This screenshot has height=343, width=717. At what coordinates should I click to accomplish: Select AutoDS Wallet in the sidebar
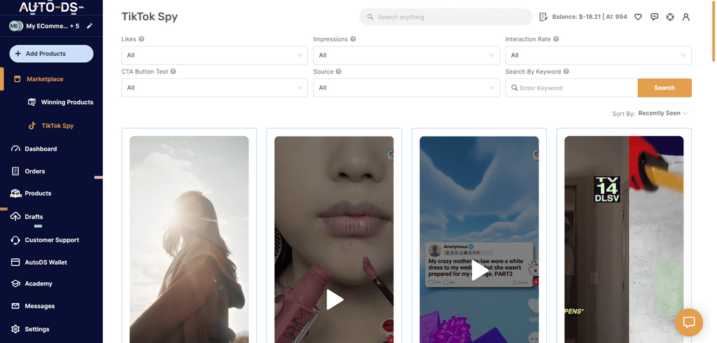46,262
